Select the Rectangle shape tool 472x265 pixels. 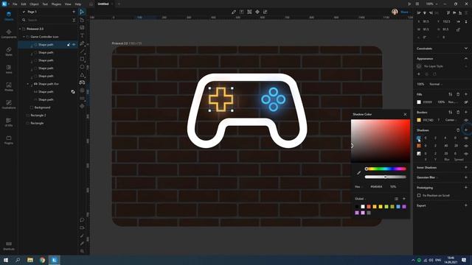click(82, 59)
